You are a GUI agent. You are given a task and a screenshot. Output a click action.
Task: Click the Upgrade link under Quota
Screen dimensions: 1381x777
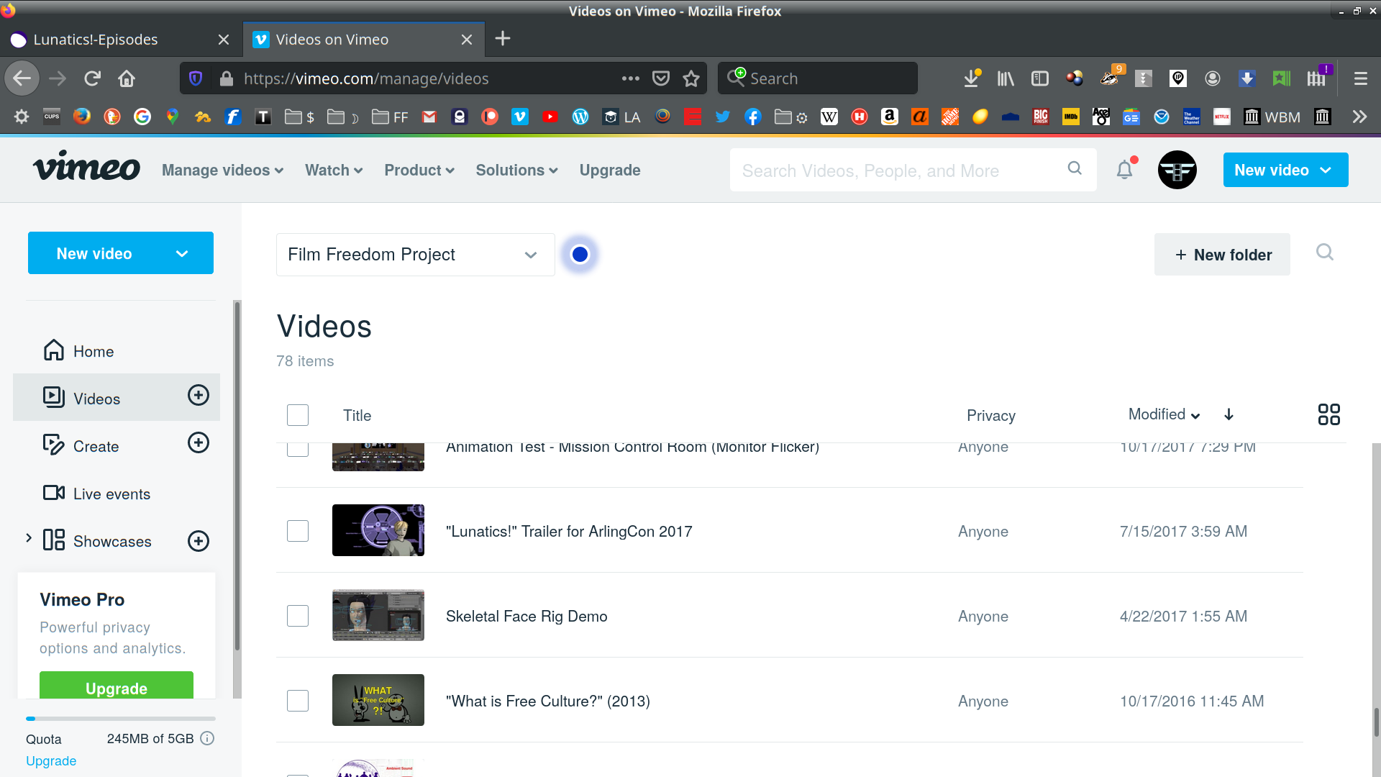[51, 761]
